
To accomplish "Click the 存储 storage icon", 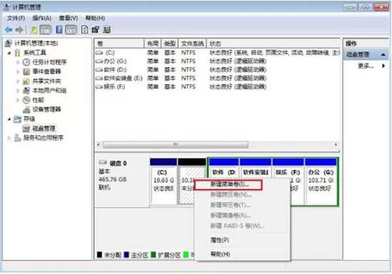I will click(17, 119).
